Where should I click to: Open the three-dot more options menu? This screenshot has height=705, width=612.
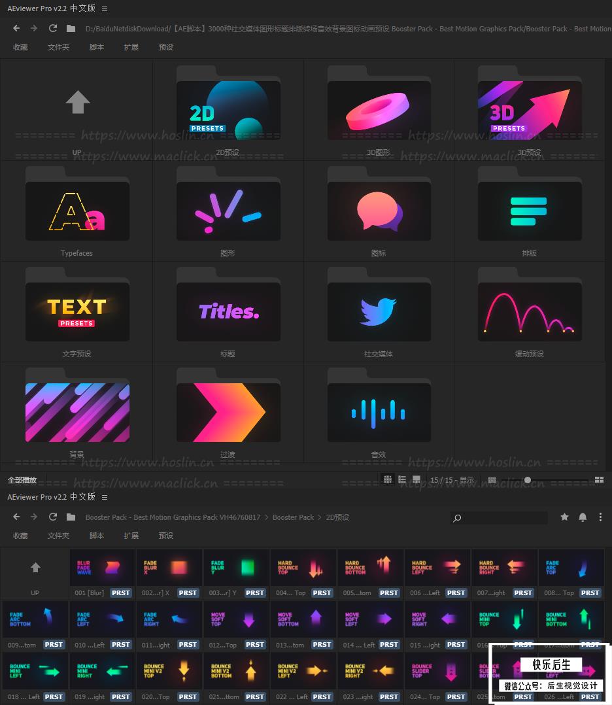click(600, 517)
